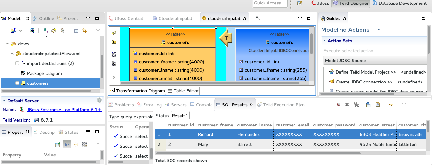Collapse the clouderaimpalatestView.xmi node
Image resolution: width=432 pixels, height=165 pixels.
[12, 54]
